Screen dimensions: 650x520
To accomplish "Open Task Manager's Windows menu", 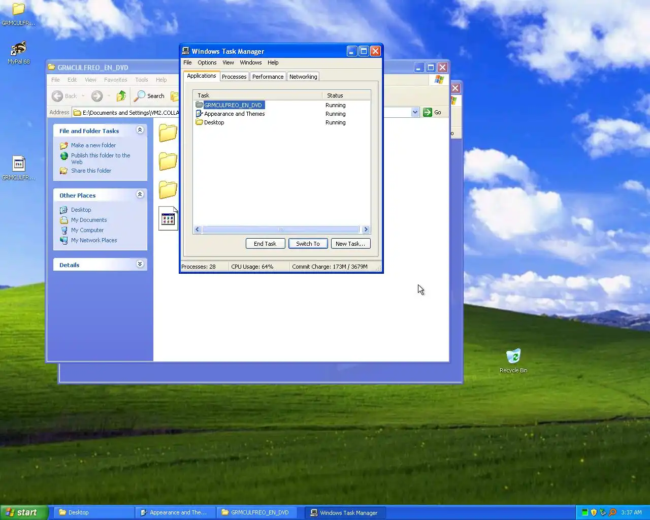I will [x=251, y=62].
